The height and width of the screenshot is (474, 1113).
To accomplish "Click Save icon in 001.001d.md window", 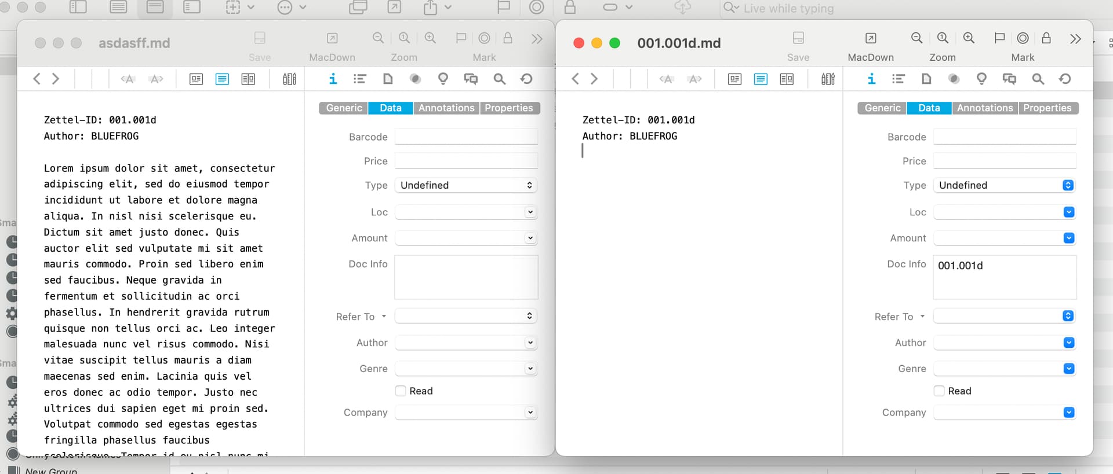I will [798, 38].
